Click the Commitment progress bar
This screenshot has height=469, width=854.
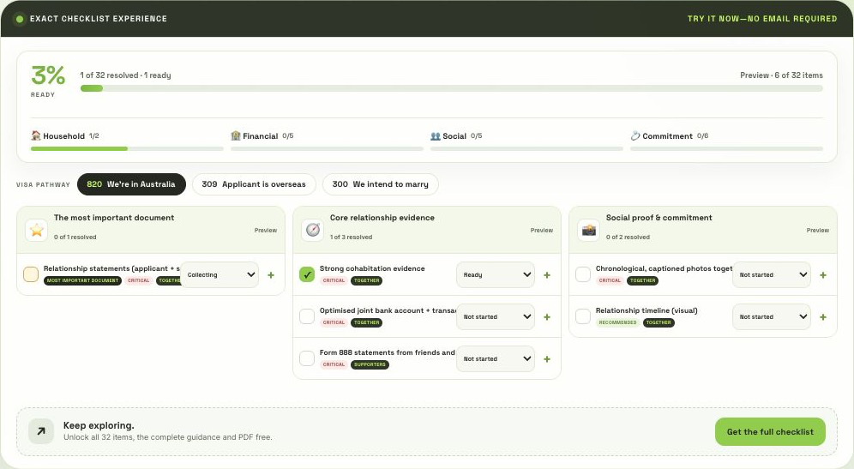click(726, 148)
